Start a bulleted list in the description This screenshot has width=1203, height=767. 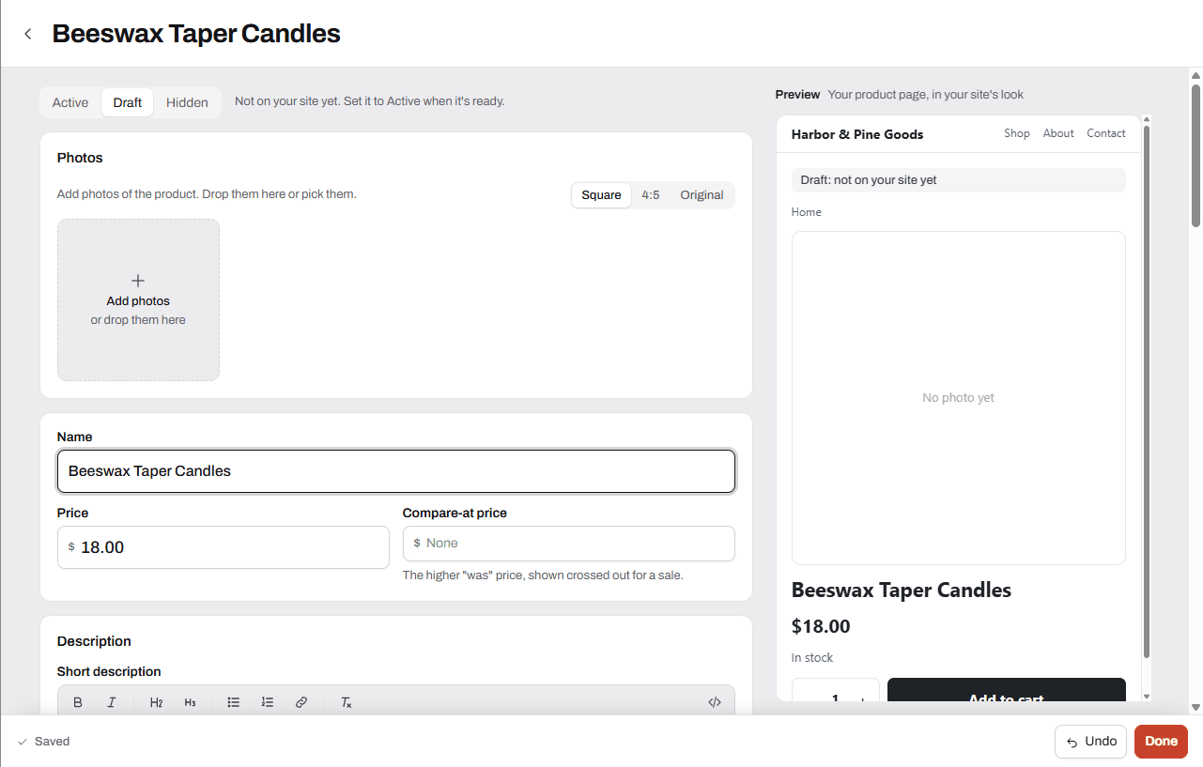click(234, 702)
